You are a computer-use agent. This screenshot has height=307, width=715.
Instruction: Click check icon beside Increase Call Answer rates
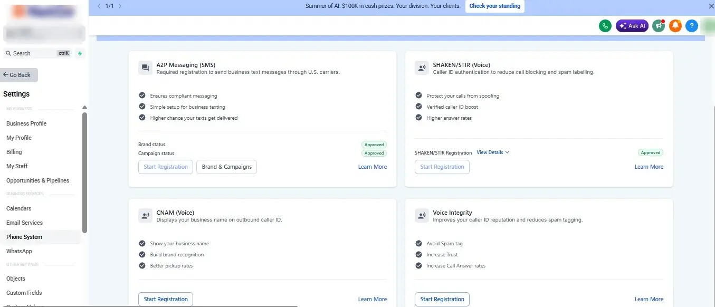pos(418,265)
